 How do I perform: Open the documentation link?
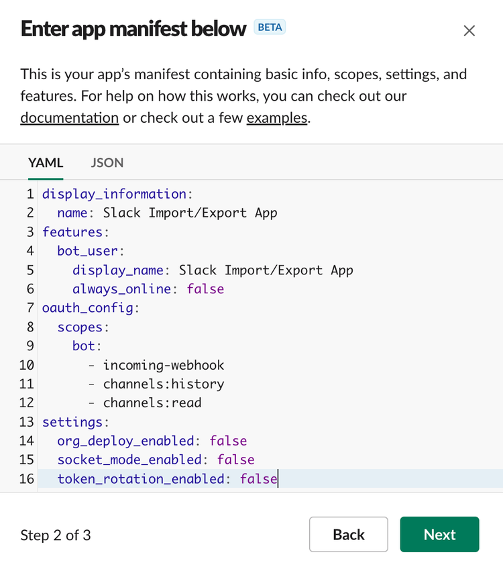pos(69,117)
